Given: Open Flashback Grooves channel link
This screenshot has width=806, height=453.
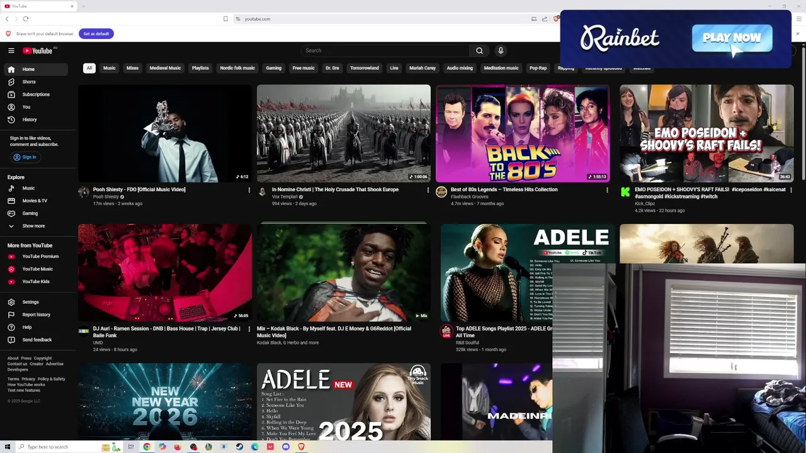Looking at the screenshot, I should pos(469,197).
